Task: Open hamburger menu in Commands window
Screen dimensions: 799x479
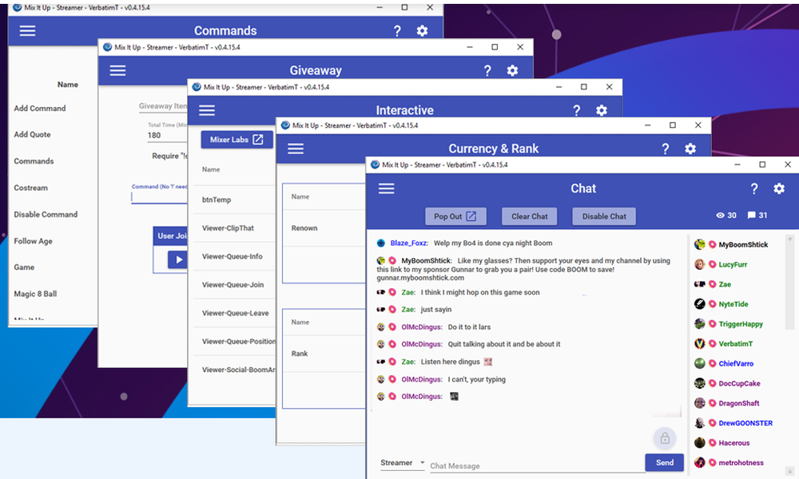Action: pos(27,30)
